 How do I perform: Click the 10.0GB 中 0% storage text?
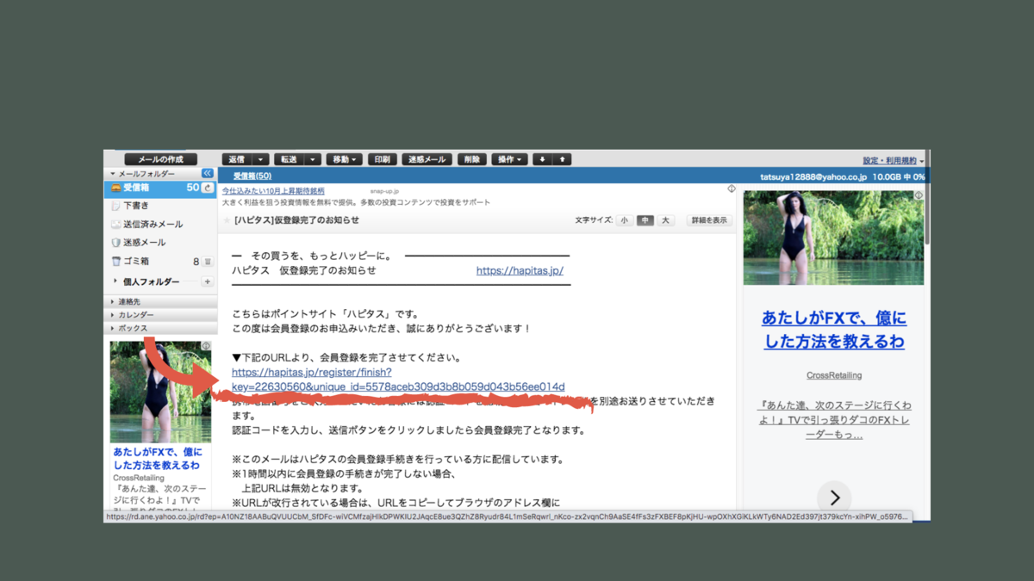pyautogui.click(x=899, y=177)
